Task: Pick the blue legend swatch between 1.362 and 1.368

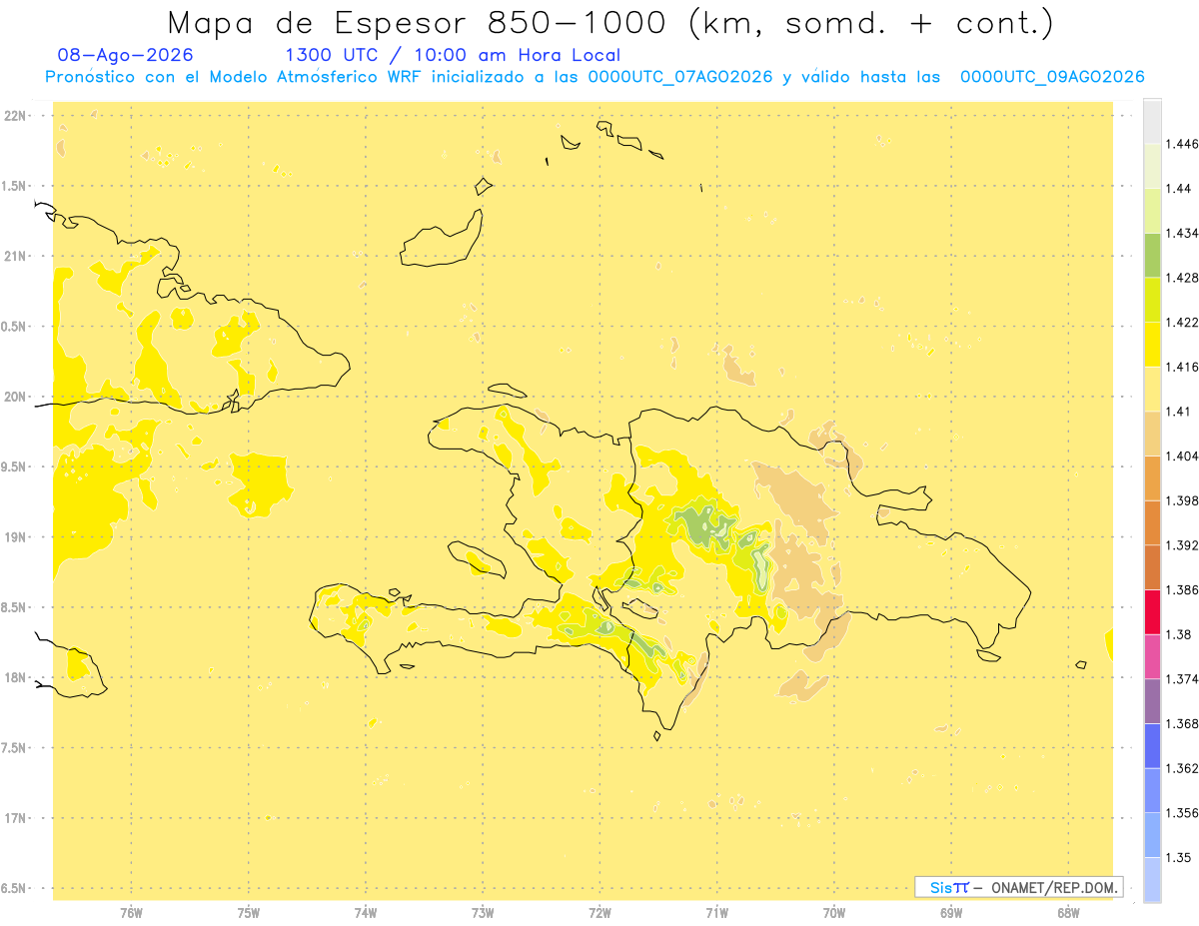Action: click(x=1152, y=745)
